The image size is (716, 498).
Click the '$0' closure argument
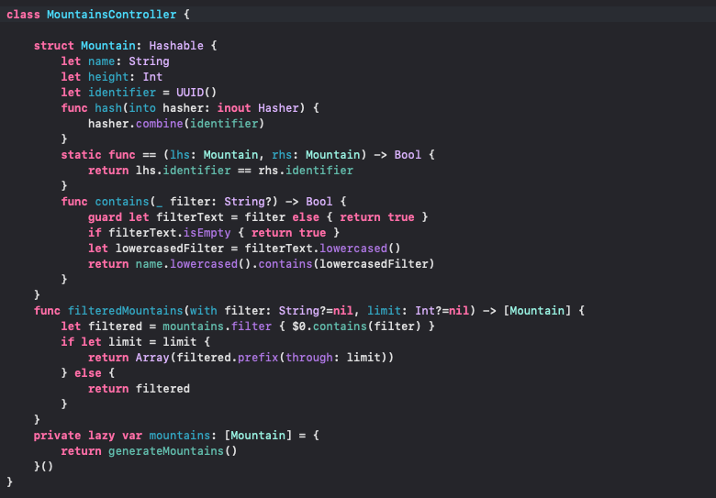coord(298,326)
